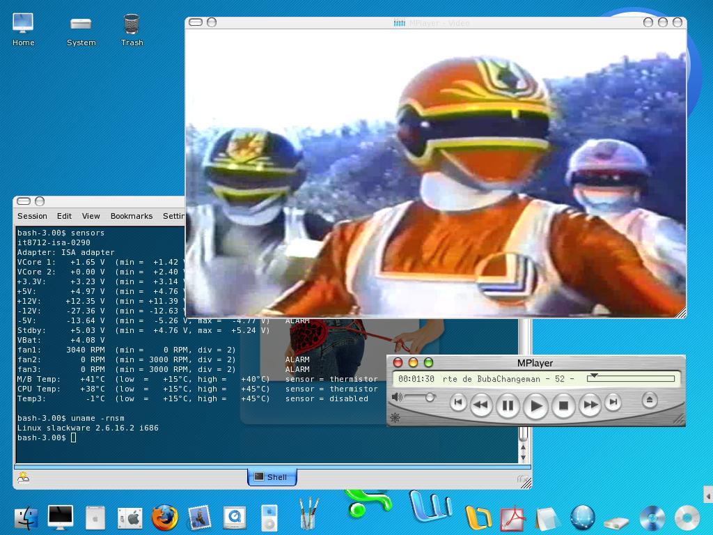
Task: Select the Shell tab in Konsole
Action: click(272, 477)
